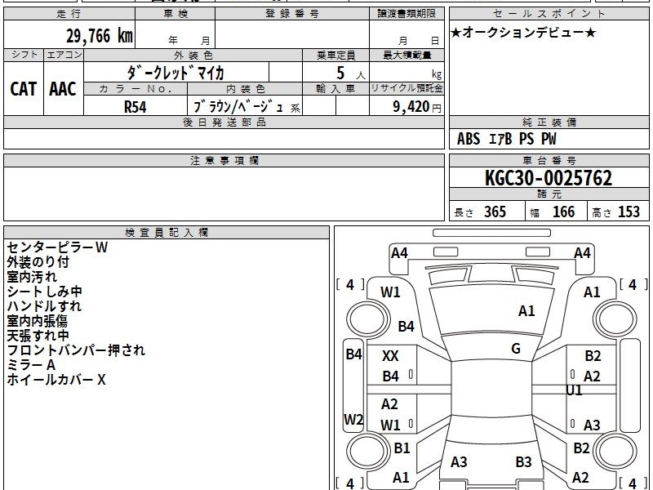Select the note "フロントバンパー押され"
The height and width of the screenshot is (490, 653).
(76, 350)
